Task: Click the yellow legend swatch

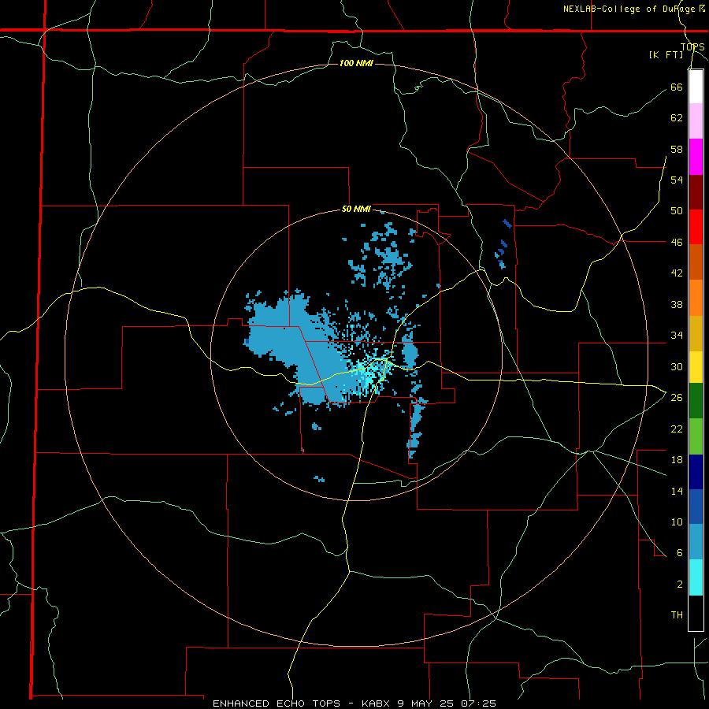Action: [x=696, y=367]
